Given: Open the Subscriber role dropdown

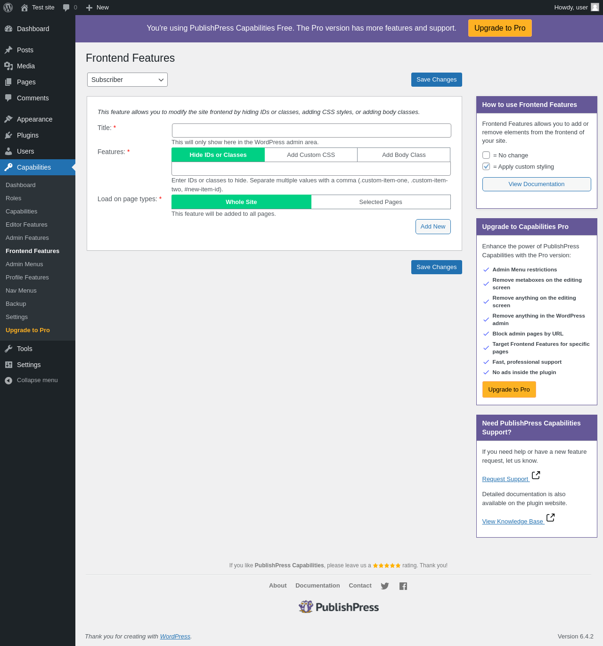Looking at the screenshot, I should pyautogui.click(x=127, y=80).
